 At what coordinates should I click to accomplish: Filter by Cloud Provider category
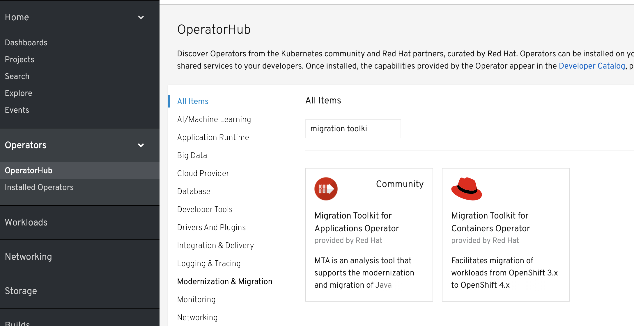[203, 173]
